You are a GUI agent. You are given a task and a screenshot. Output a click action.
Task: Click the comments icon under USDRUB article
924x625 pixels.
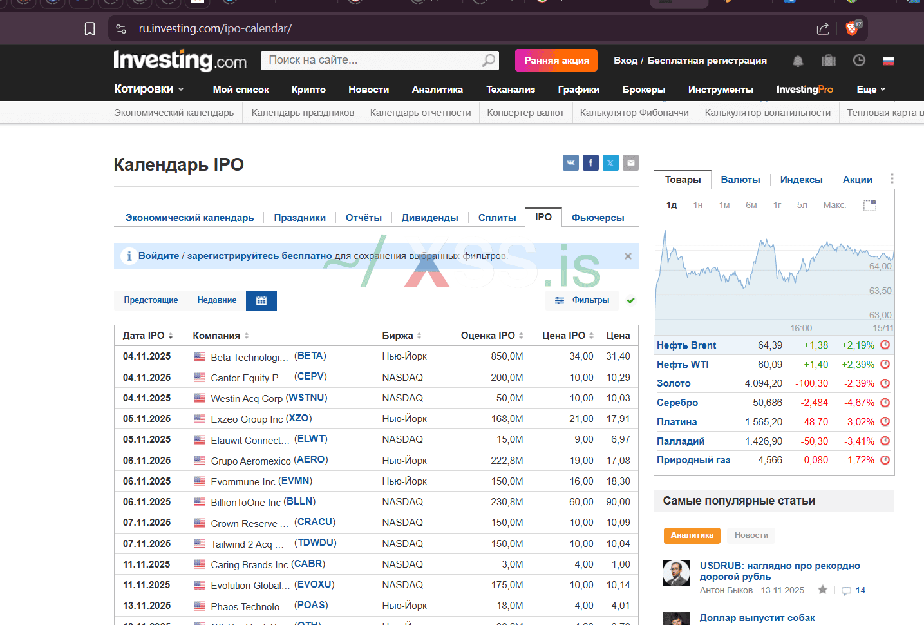[x=846, y=591]
